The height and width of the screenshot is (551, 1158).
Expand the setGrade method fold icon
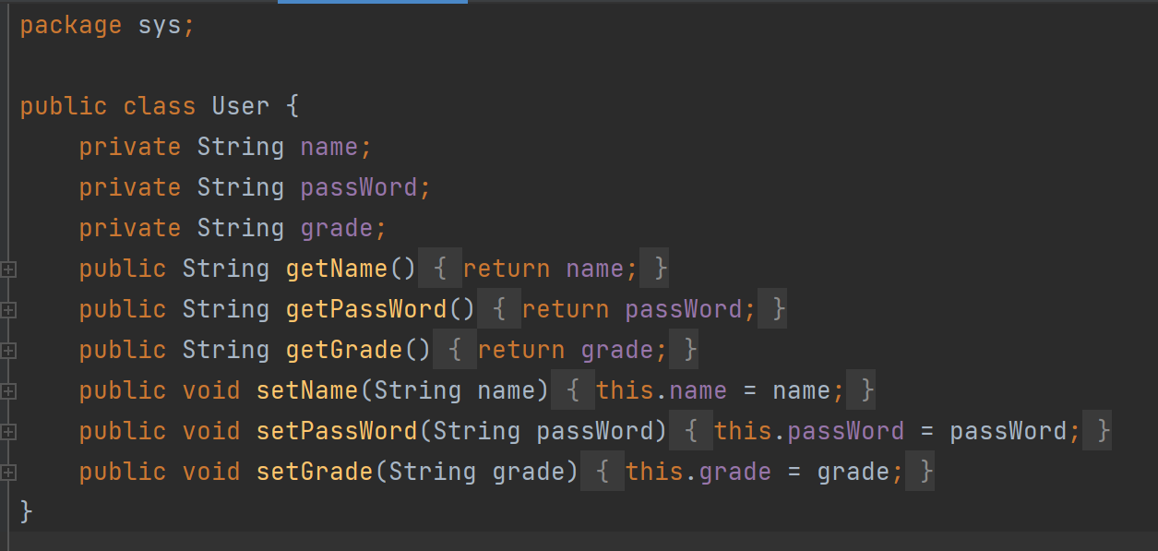click(8, 473)
